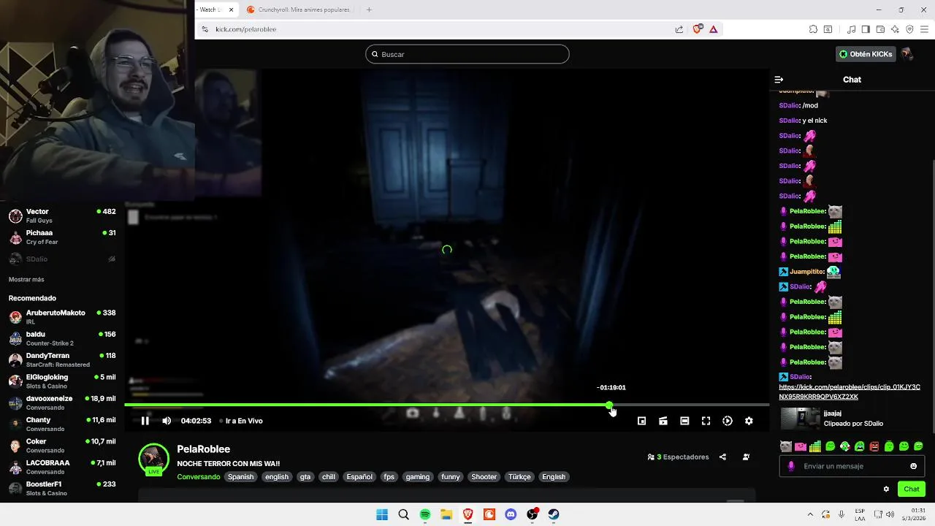Click the share icon next to Espectadores
Screen dimensions: 935x526
(x=722, y=457)
